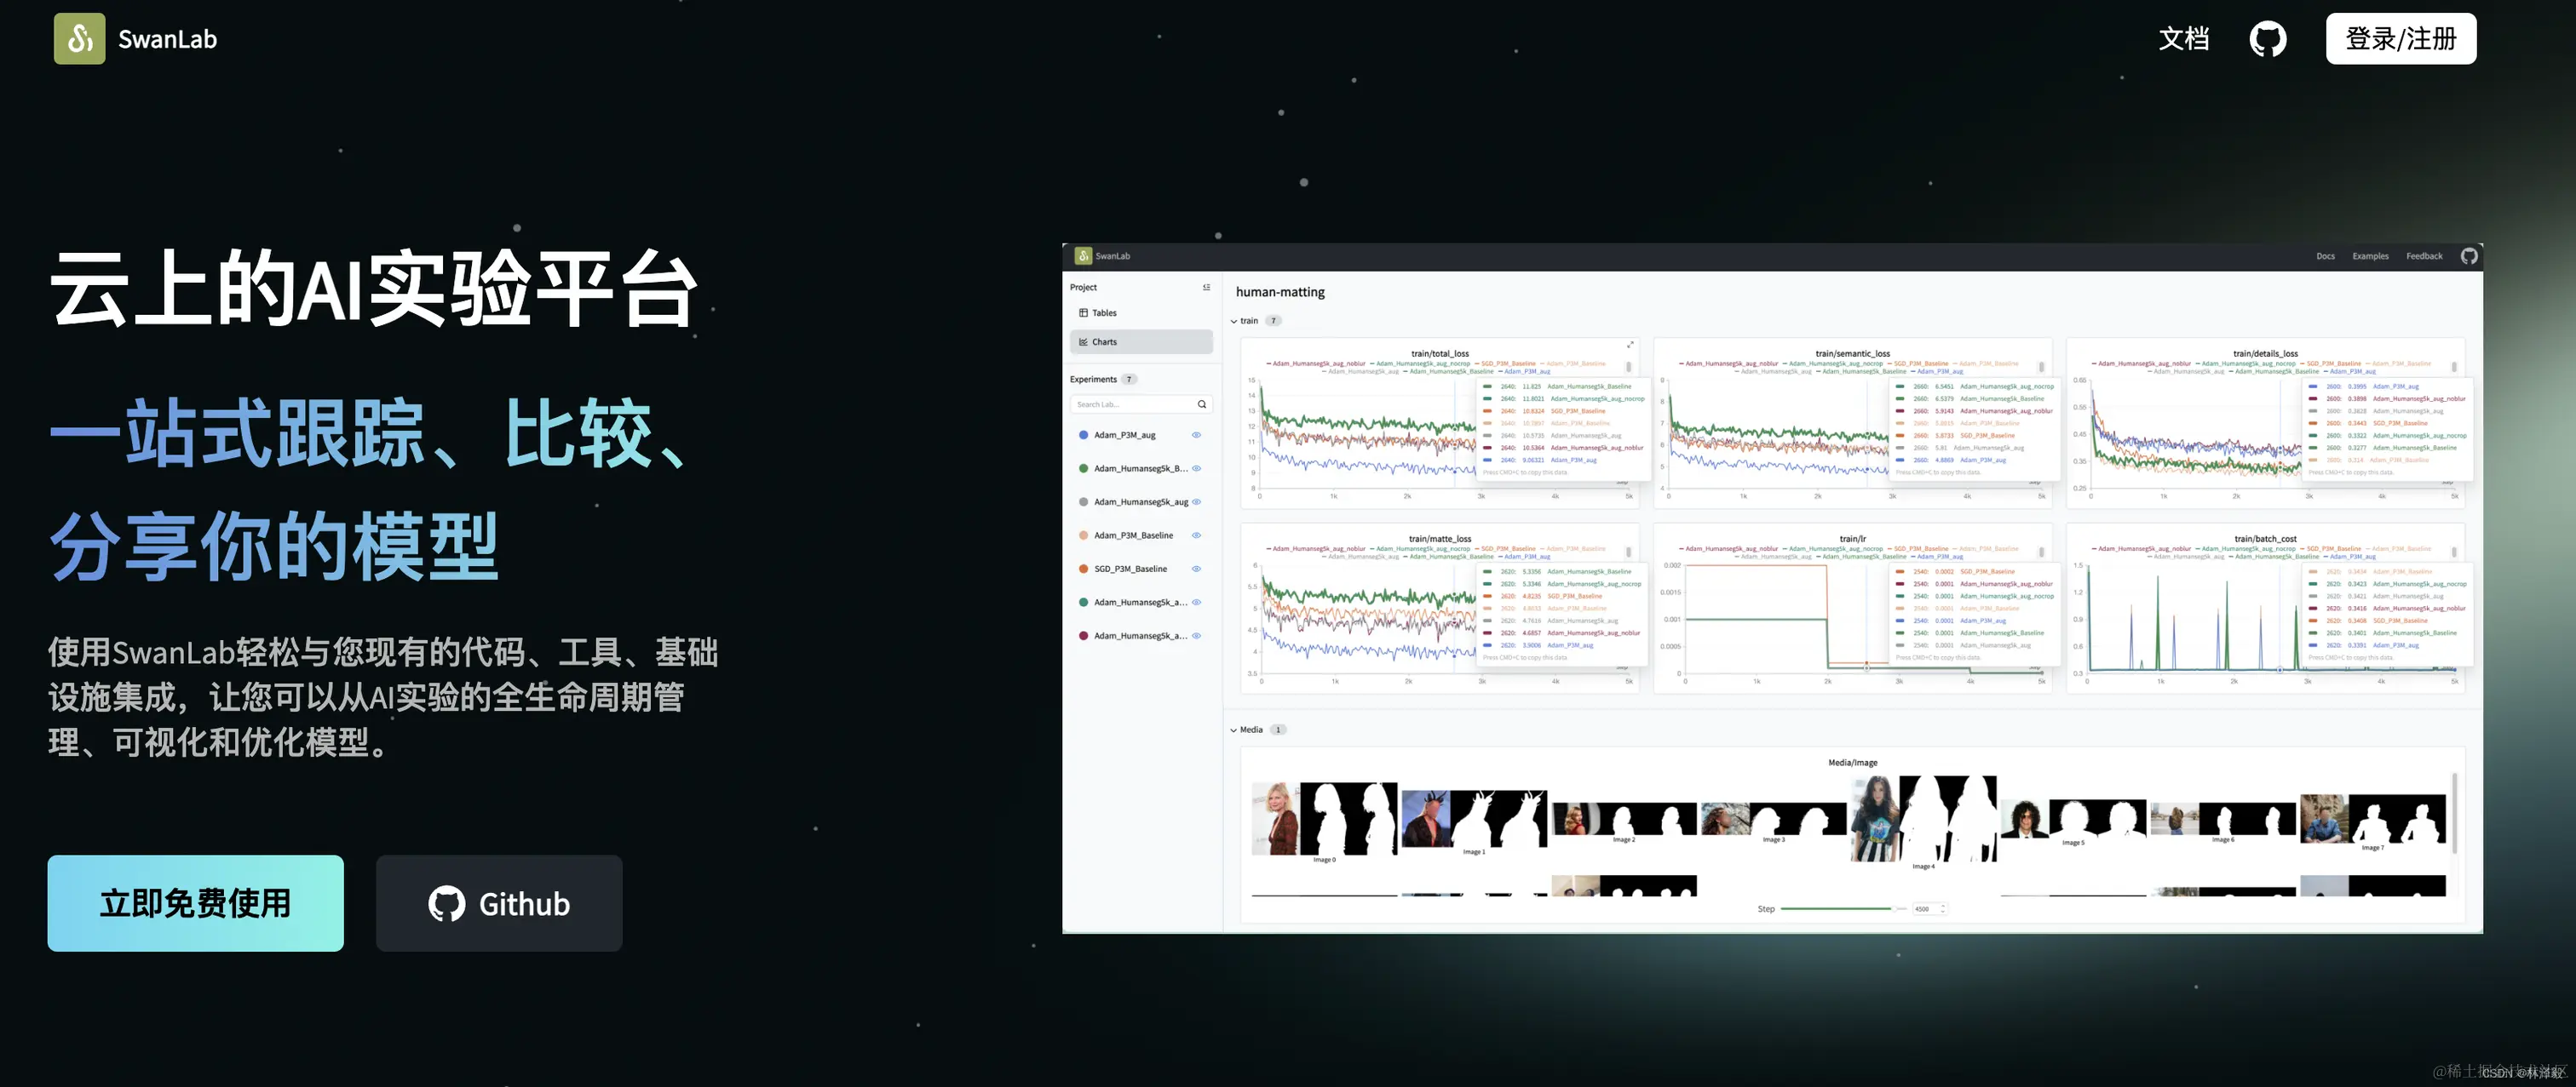Click the GitHub icon in the dashboard header
The width and height of the screenshot is (2576, 1087).
(2469, 255)
